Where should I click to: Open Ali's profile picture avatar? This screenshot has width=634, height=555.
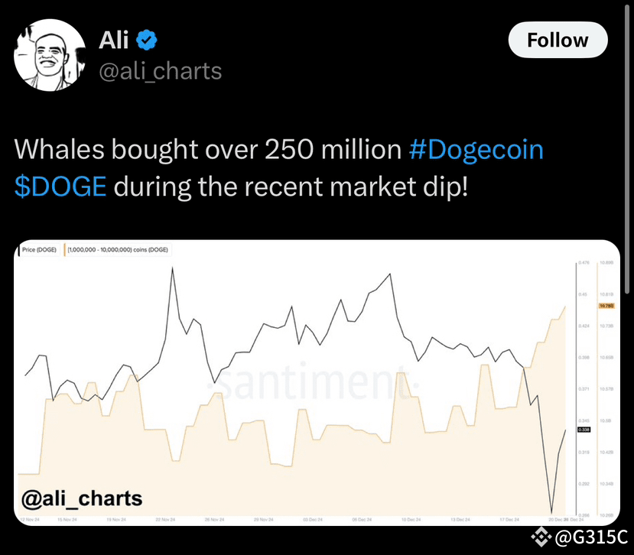[x=50, y=54]
